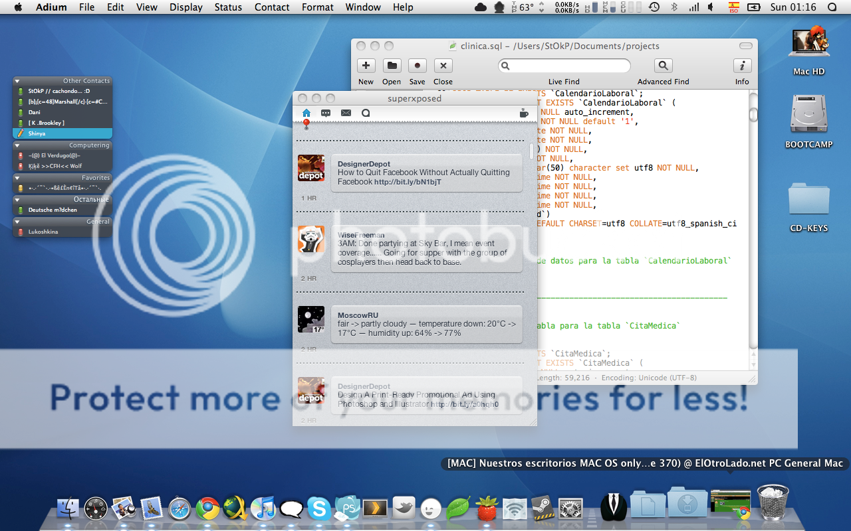Open the File menu
Screen dimensions: 851x531
(x=86, y=7)
